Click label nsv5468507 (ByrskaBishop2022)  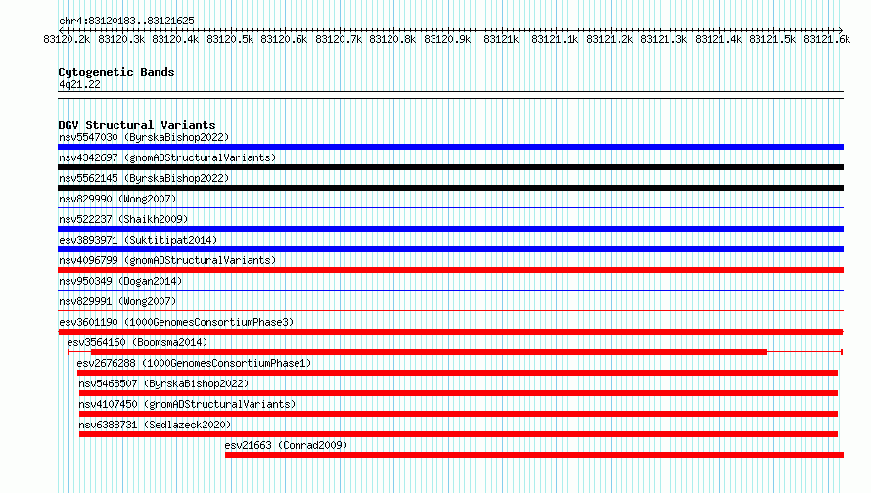(163, 383)
